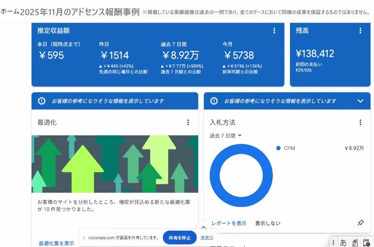Click the left banner お客様の参考になりそうな text
This screenshot has width=374, height=247.
108,101
